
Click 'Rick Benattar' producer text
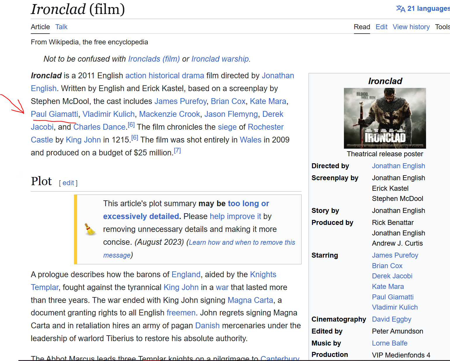(393, 223)
